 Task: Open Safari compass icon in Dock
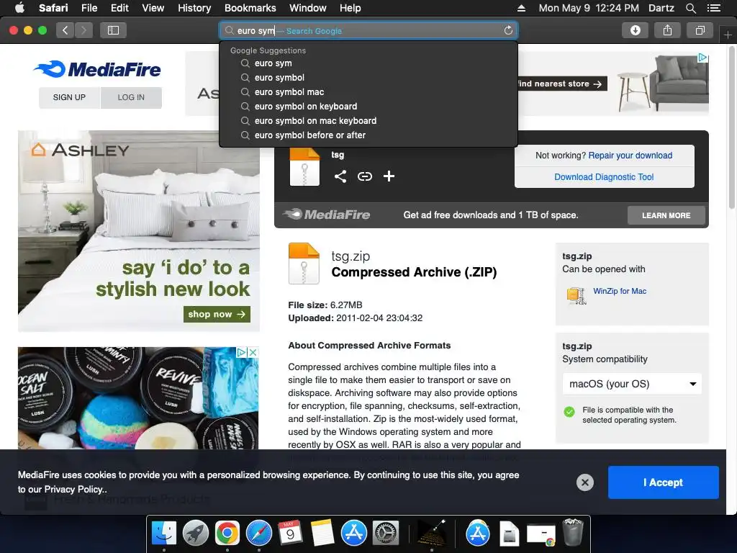pyautogui.click(x=259, y=533)
